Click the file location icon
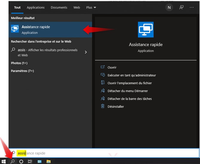Viewport: 200px width, 164px height. [103, 83]
